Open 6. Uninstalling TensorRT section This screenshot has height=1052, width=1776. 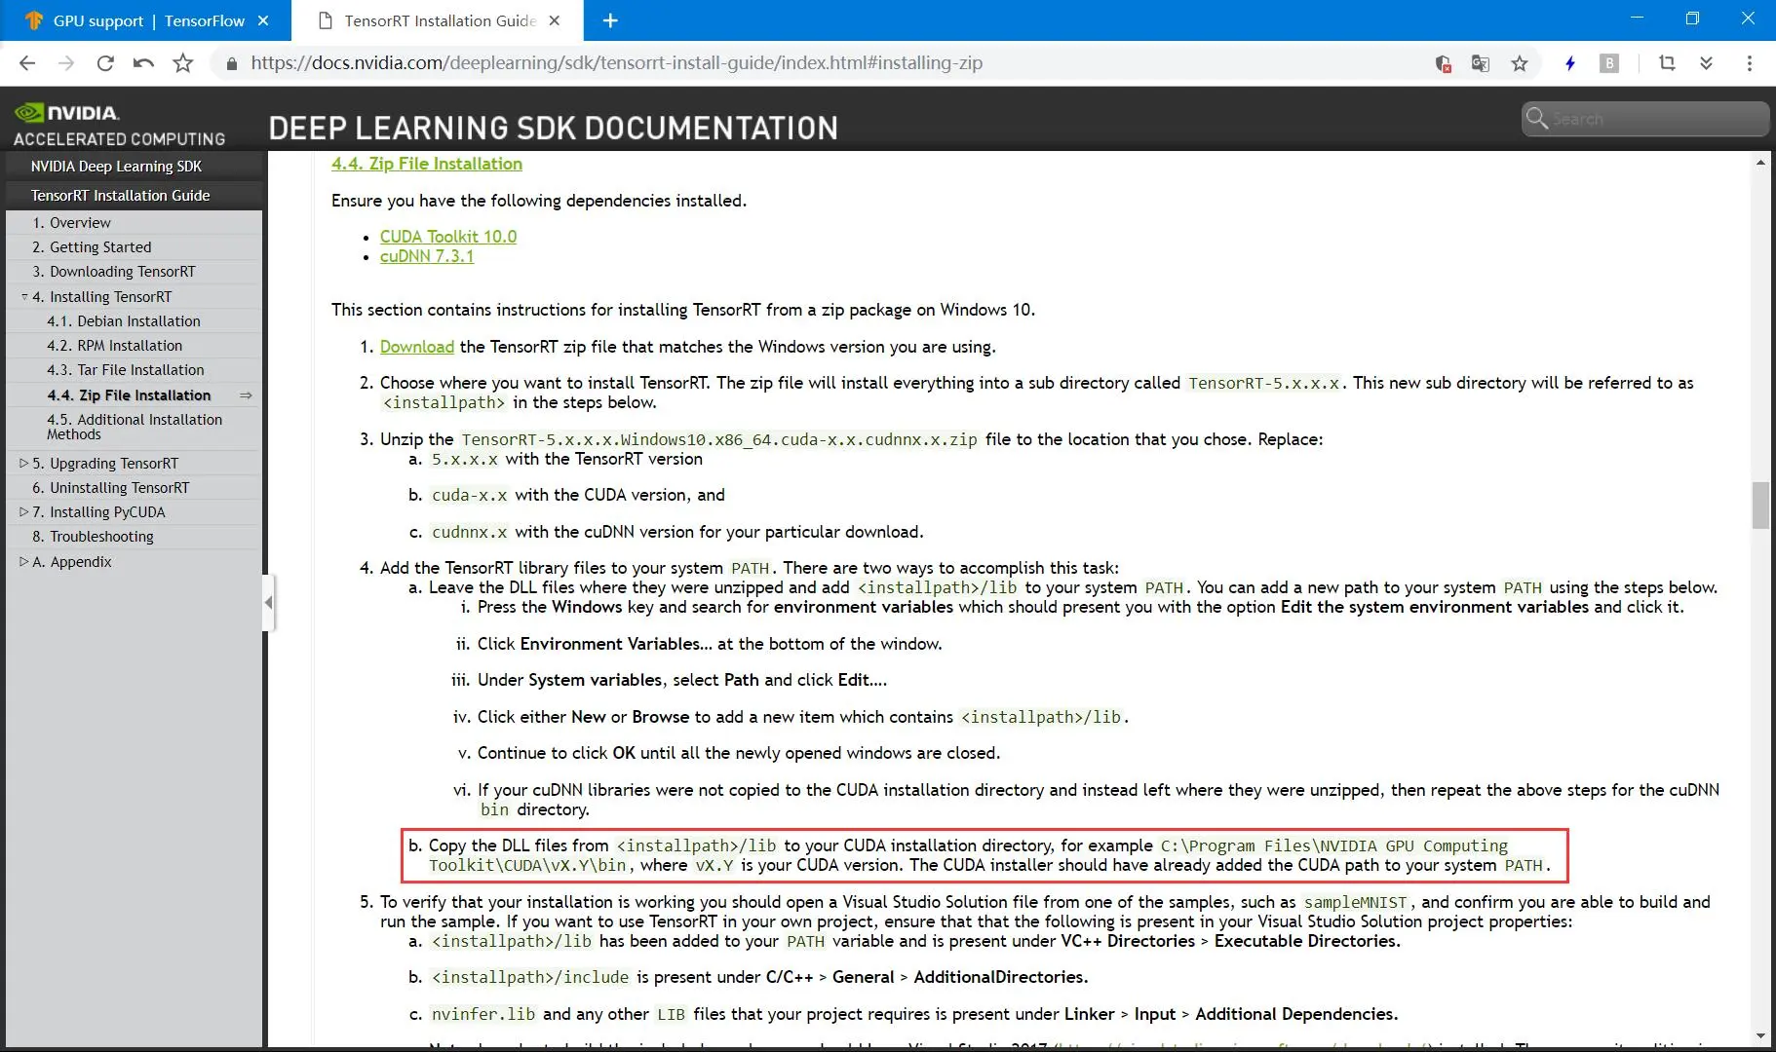[x=110, y=488]
